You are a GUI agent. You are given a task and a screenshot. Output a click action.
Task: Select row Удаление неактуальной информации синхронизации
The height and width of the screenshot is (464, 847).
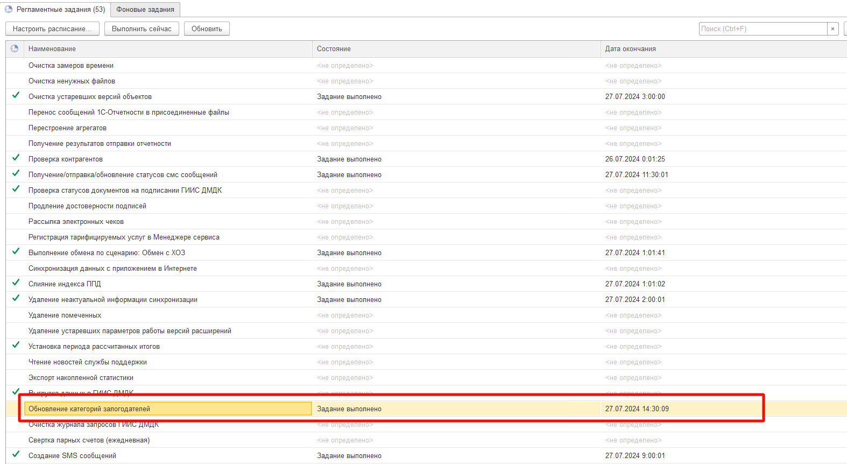pyautogui.click(x=426, y=299)
